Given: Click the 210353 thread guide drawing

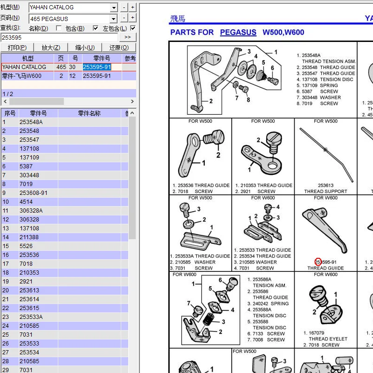Looking at the screenshot, I should tap(262, 153).
